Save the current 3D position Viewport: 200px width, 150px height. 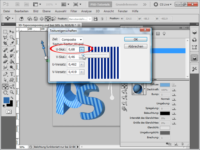pos(95,19)
